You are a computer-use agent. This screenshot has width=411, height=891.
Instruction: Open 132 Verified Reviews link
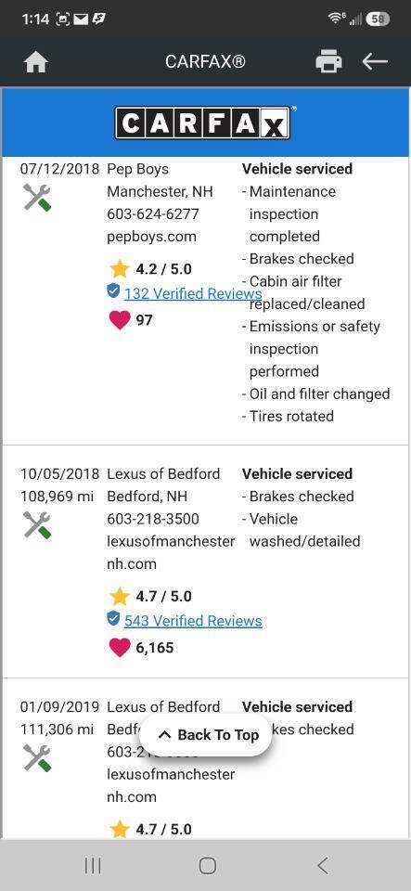click(x=193, y=294)
